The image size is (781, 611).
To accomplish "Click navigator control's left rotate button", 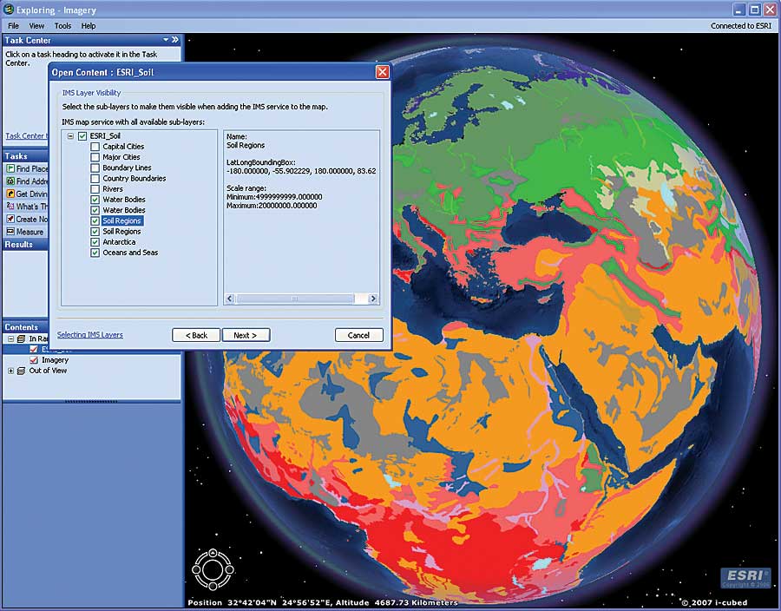I will pyautogui.click(x=196, y=569).
